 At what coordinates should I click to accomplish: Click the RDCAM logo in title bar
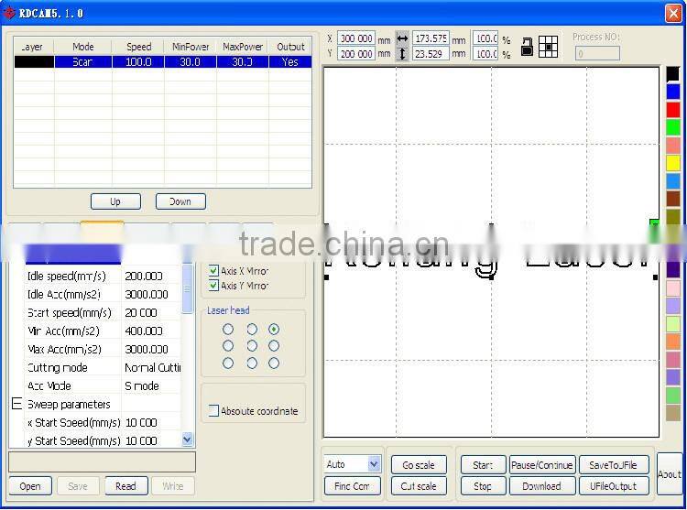click(x=9, y=13)
